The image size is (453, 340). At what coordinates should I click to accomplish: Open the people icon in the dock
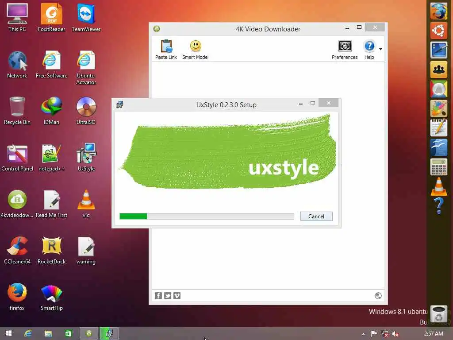[x=438, y=70]
